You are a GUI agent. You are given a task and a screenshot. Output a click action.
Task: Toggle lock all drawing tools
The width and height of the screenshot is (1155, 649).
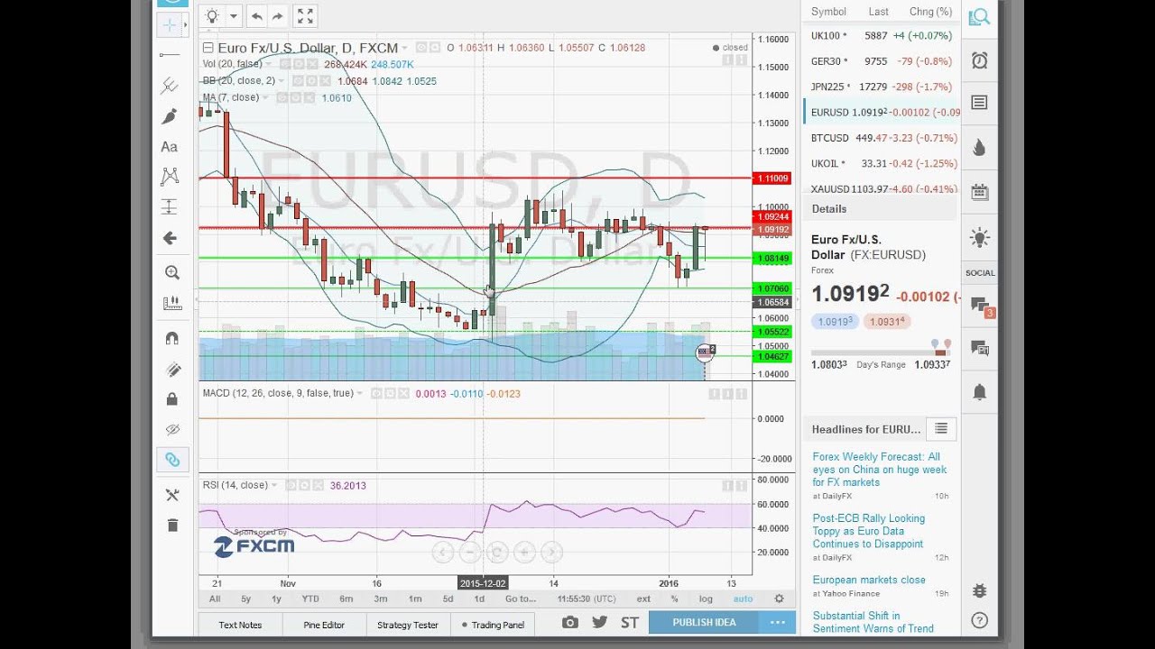(171, 399)
